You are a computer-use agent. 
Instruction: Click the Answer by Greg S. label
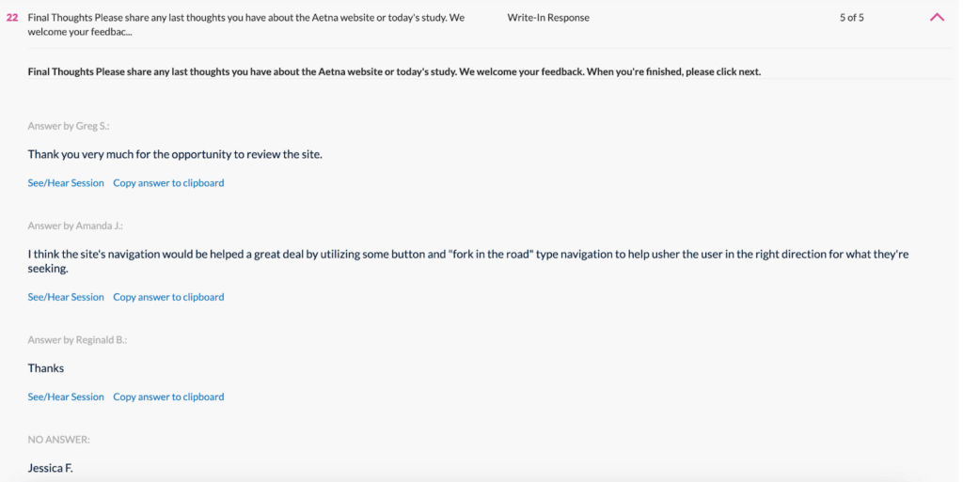(69, 126)
